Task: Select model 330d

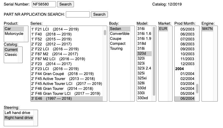Action: (144, 88)
